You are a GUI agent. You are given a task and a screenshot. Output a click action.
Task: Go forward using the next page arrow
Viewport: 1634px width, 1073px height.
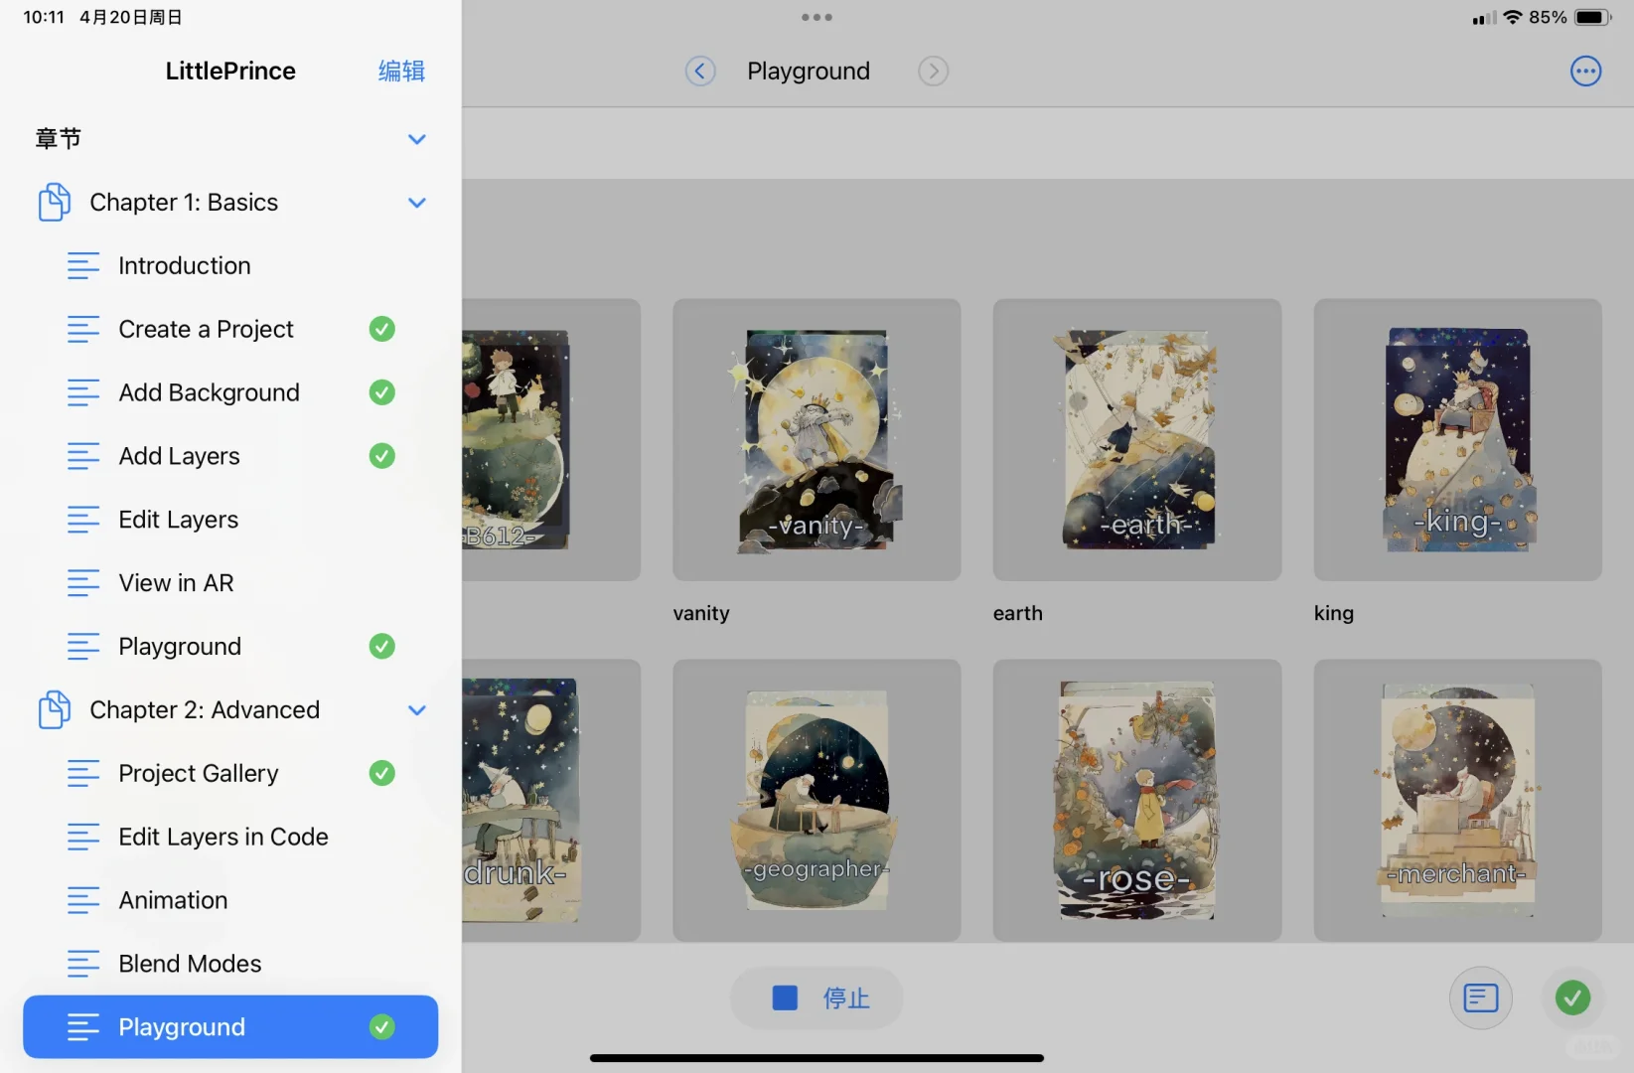point(933,71)
